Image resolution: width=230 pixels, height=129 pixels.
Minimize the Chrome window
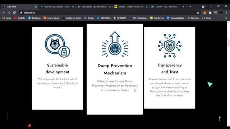211,6
